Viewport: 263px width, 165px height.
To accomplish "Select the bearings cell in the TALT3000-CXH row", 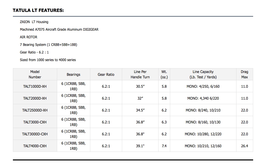I will [74, 122].
